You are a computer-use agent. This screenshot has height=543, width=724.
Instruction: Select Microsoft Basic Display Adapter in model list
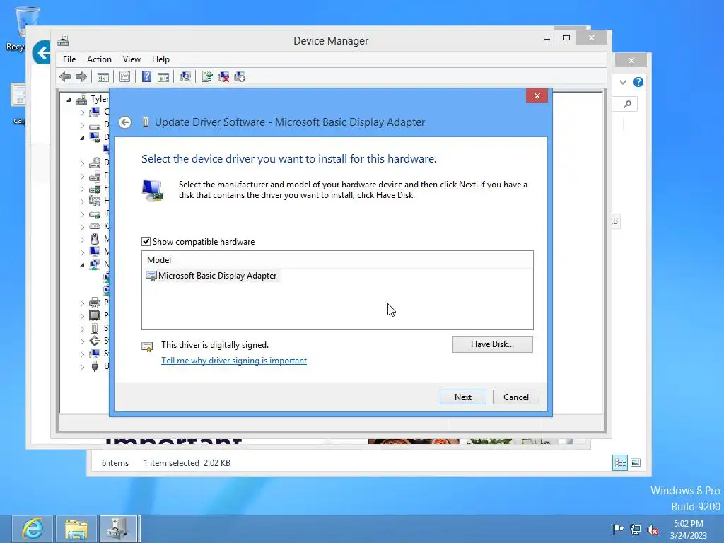(x=212, y=276)
